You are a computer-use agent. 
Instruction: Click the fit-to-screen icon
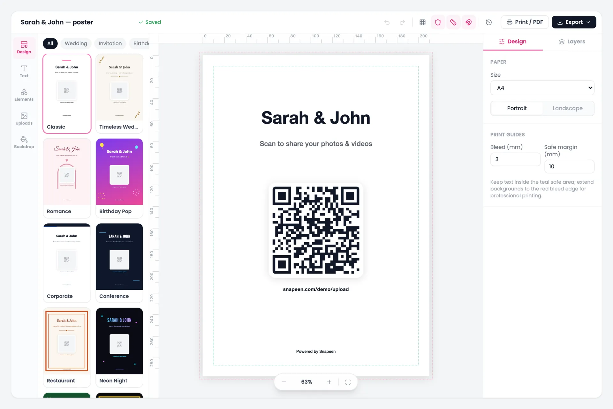[x=348, y=382]
